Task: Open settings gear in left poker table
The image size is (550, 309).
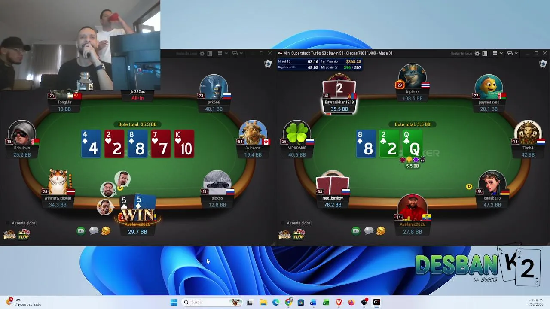Action: 202,54
